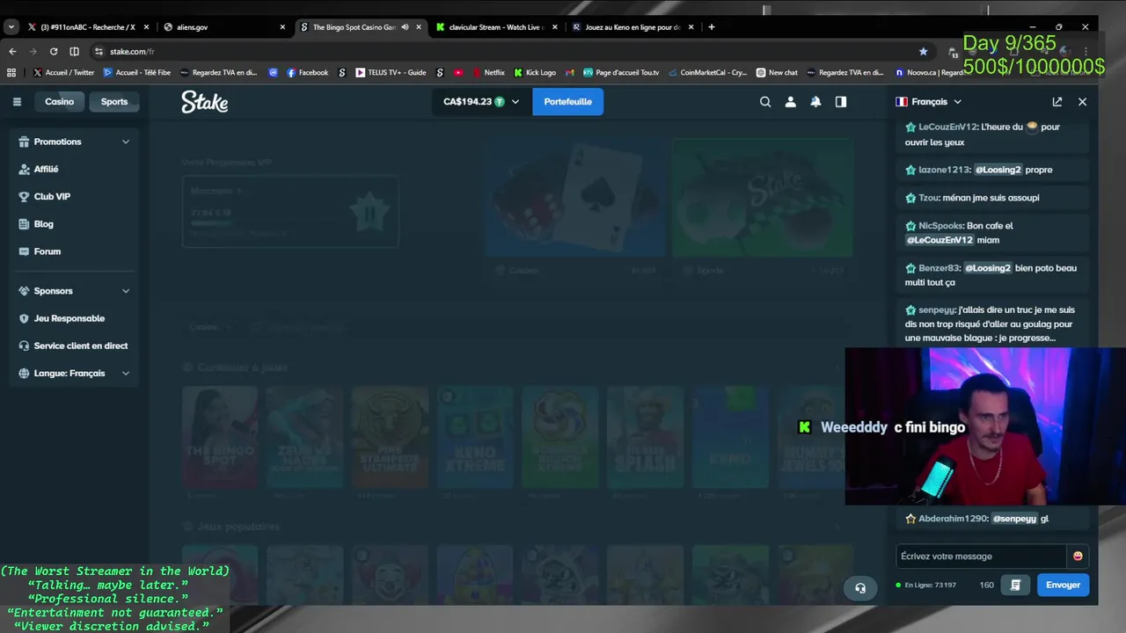1126x633 pixels.
Task: Open the CA$194.23 balance dropdown
Action: point(481,102)
